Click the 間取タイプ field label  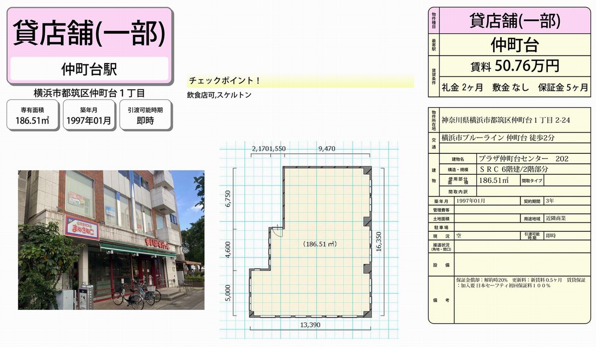[531, 180]
